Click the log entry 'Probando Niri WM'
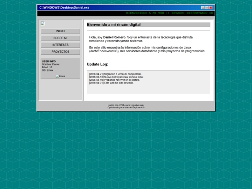Screen dimensions: 252x189 pyautogui.click(x=114, y=80)
